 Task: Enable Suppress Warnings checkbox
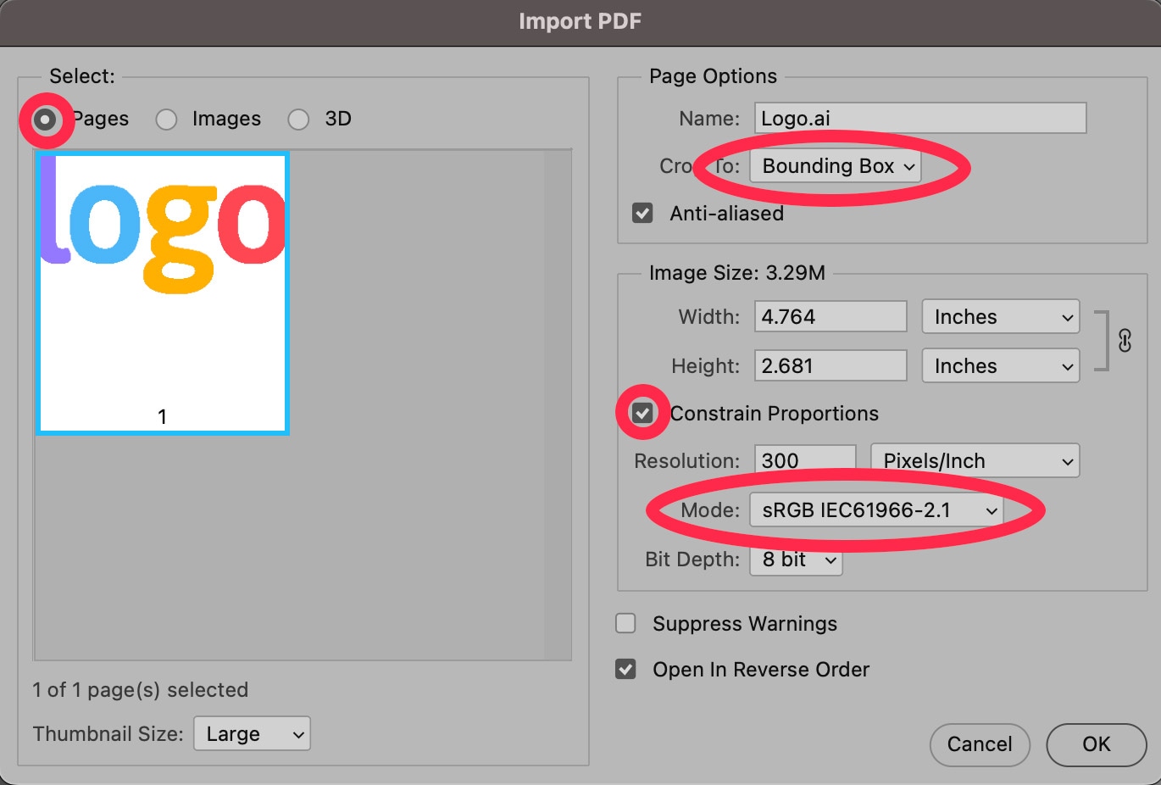(625, 624)
